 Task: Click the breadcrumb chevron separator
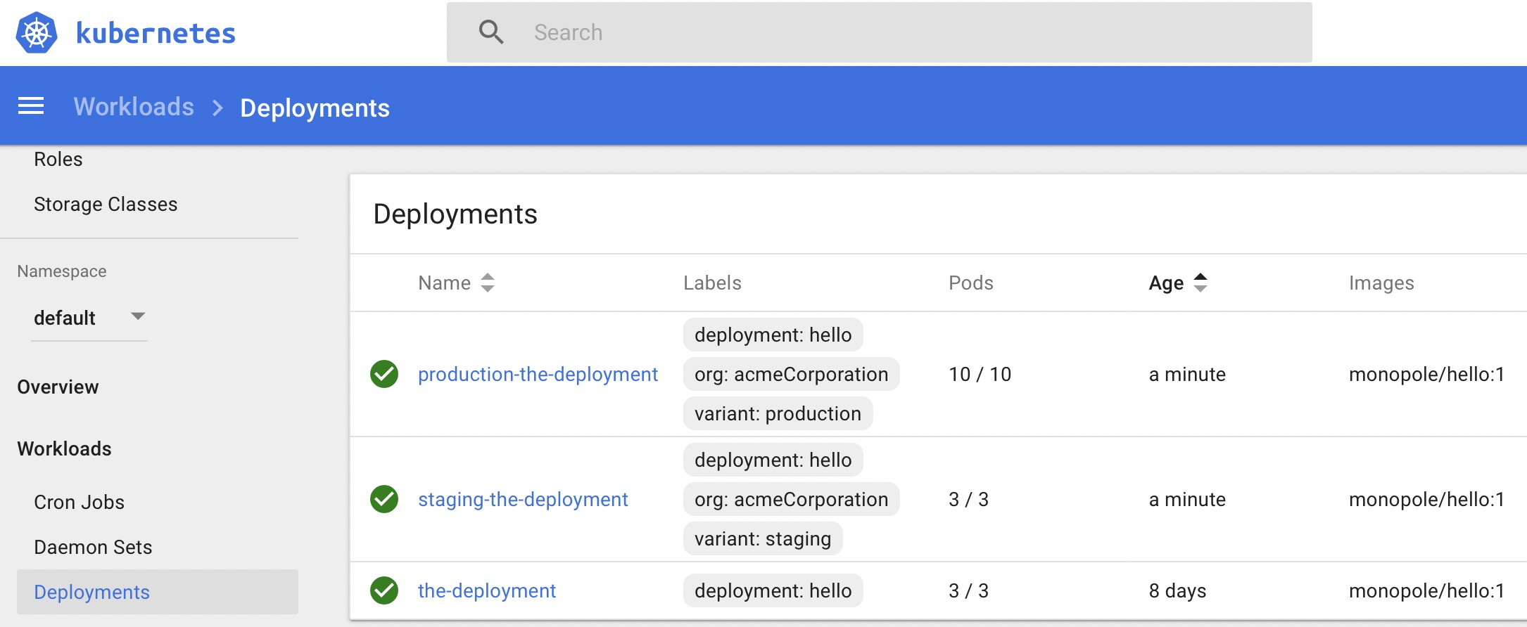[x=217, y=108]
